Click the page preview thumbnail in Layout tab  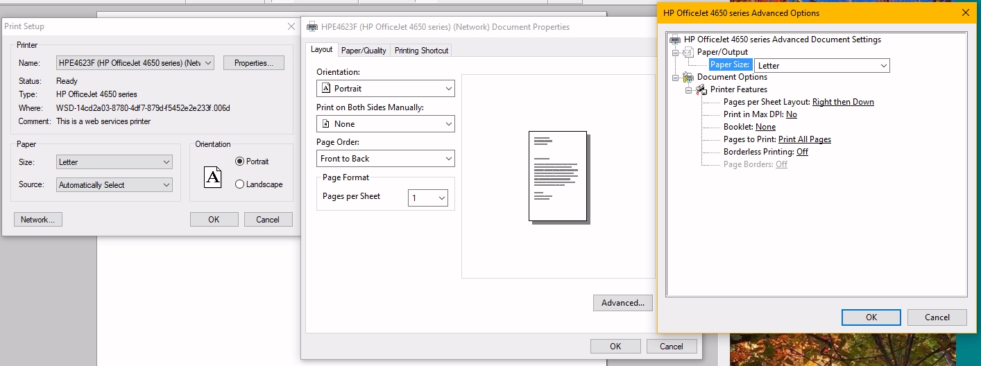[x=558, y=176]
